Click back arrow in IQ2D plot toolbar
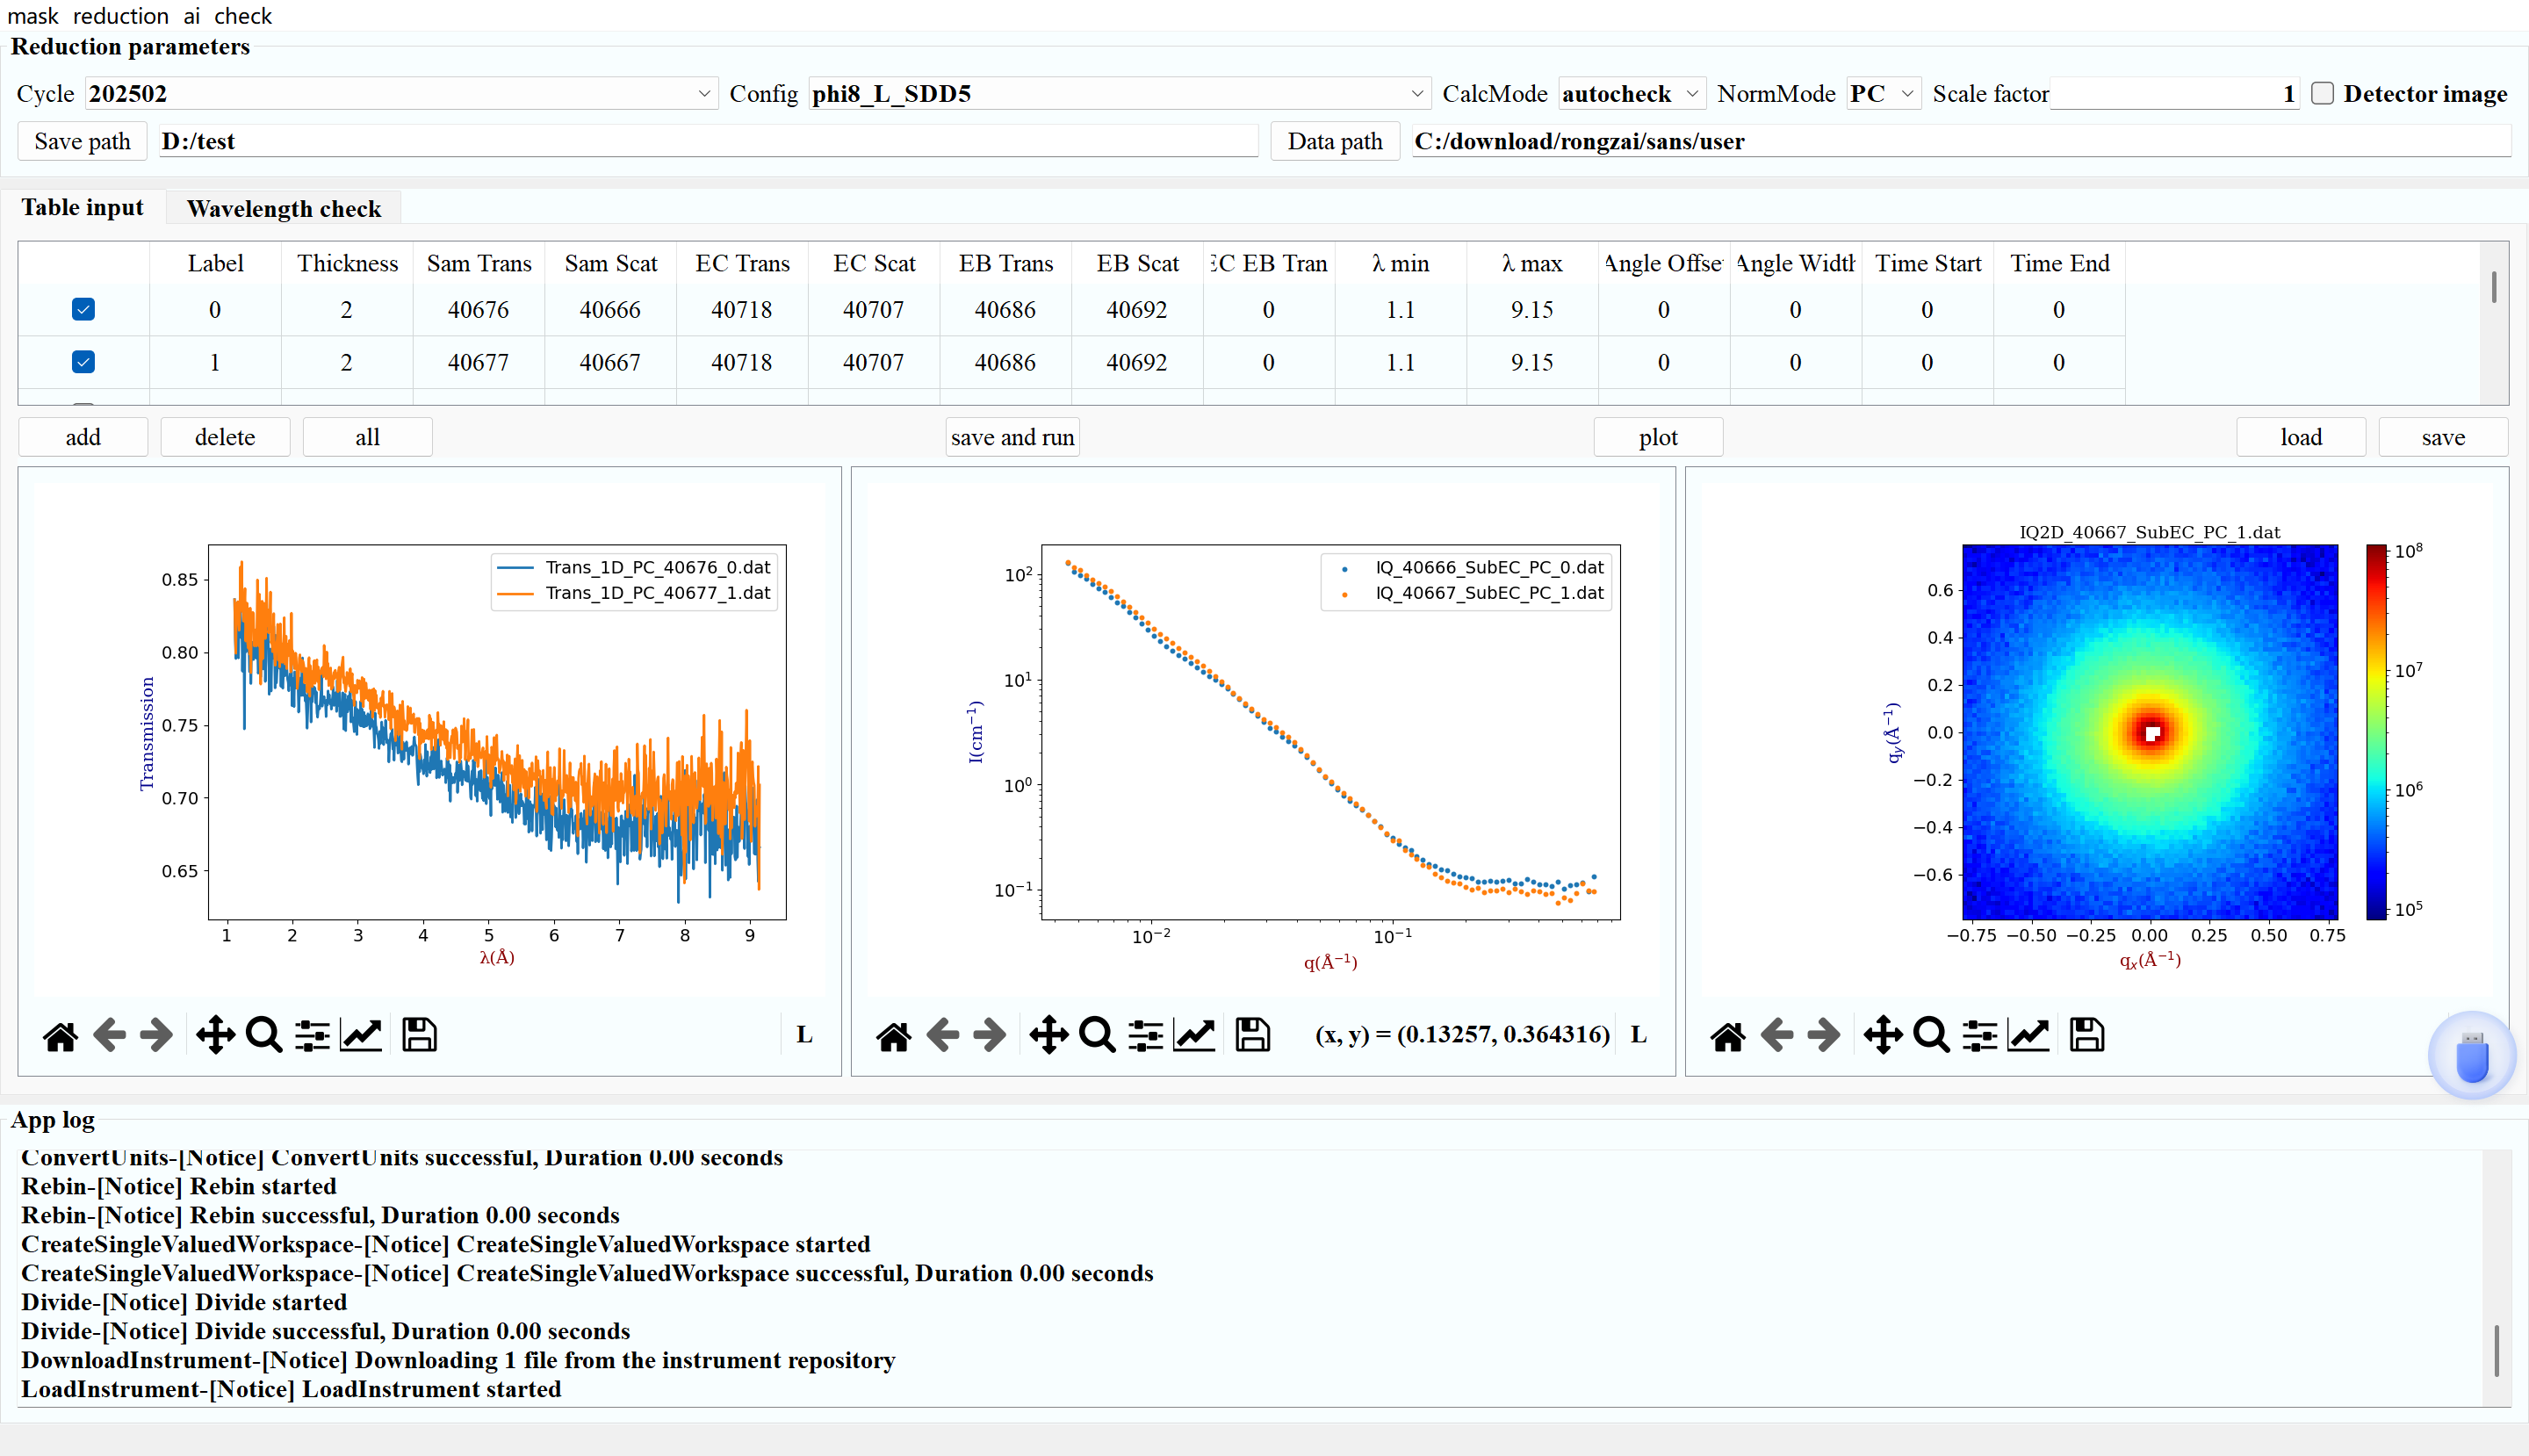 click(1776, 1035)
